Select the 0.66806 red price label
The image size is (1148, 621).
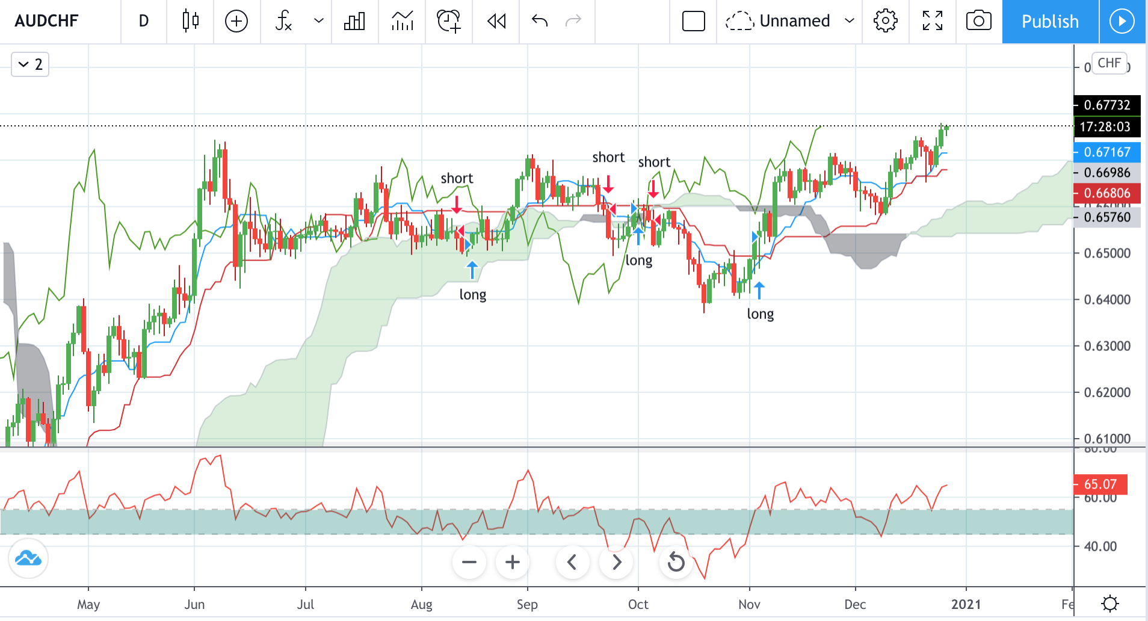[x=1107, y=193]
